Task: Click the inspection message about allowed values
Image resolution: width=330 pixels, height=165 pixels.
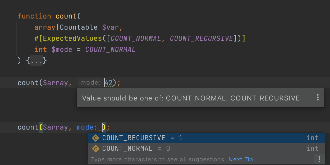Action: point(191,98)
